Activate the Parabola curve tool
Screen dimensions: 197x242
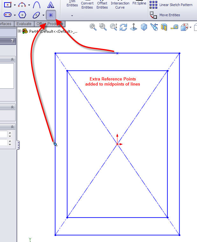37,5
